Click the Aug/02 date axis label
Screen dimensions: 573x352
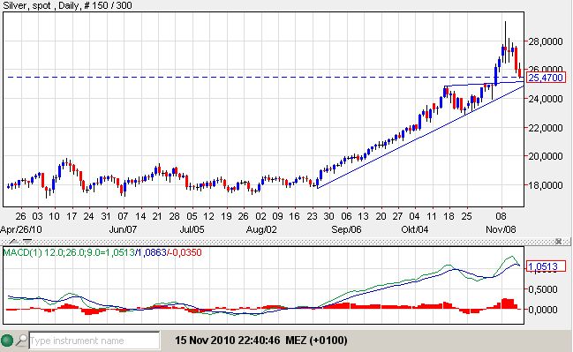point(261,229)
